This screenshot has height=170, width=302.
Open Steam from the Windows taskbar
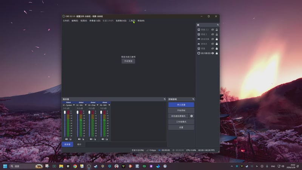pyautogui.click(x=96, y=166)
